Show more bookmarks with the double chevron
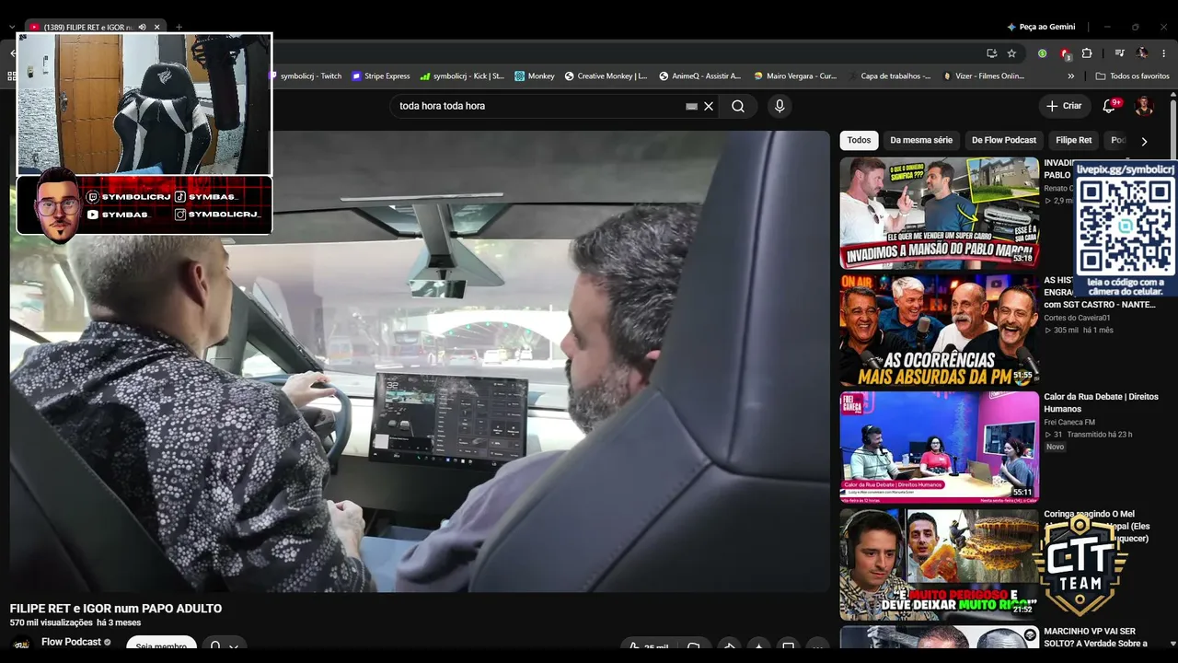This screenshot has width=1178, height=663. click(1071, 76)
